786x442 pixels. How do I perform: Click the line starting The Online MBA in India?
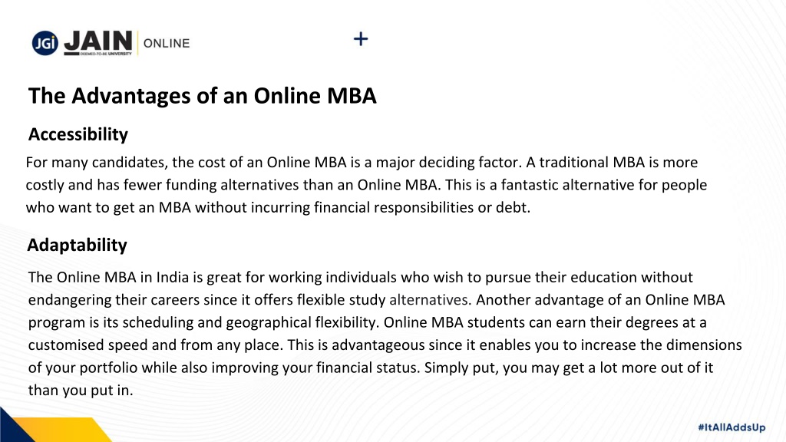pos(361,277)
